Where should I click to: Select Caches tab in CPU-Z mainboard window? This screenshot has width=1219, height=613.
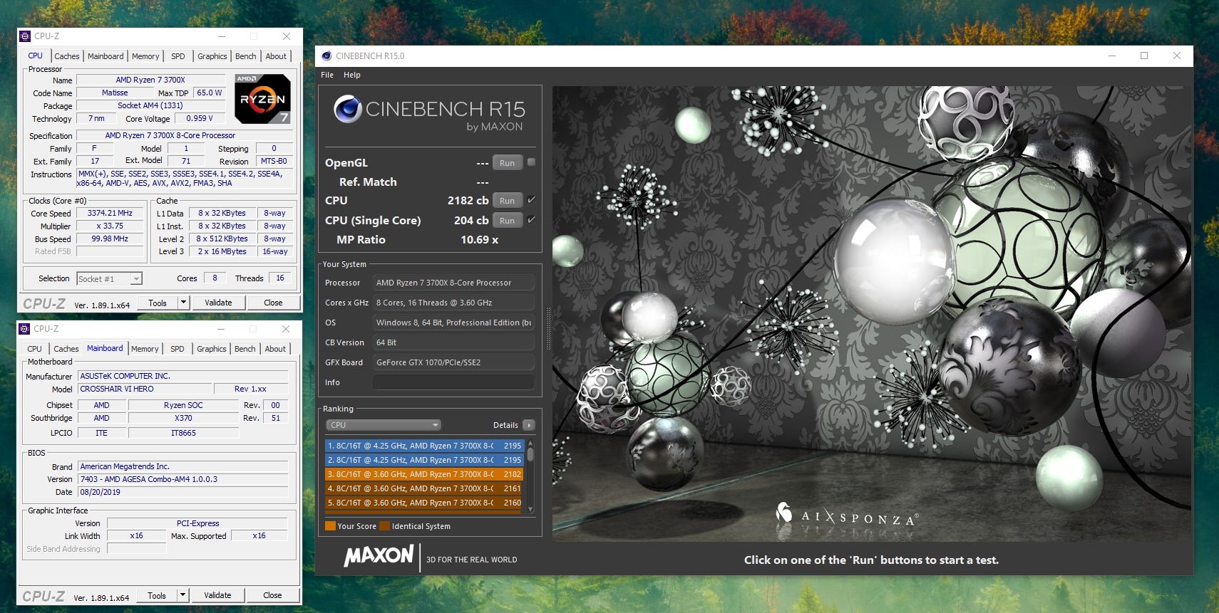pos(66,349)
